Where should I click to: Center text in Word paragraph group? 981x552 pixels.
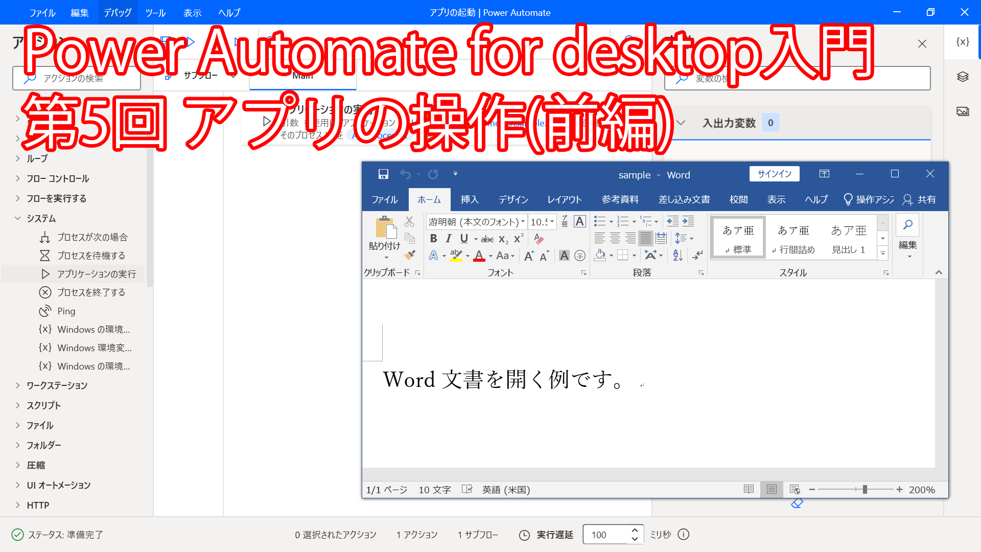pyautogui.click(x=615, y=238)
